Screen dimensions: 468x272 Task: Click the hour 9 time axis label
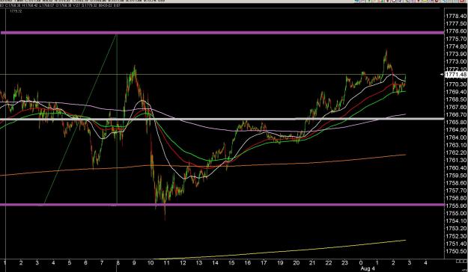pos(134,263)
